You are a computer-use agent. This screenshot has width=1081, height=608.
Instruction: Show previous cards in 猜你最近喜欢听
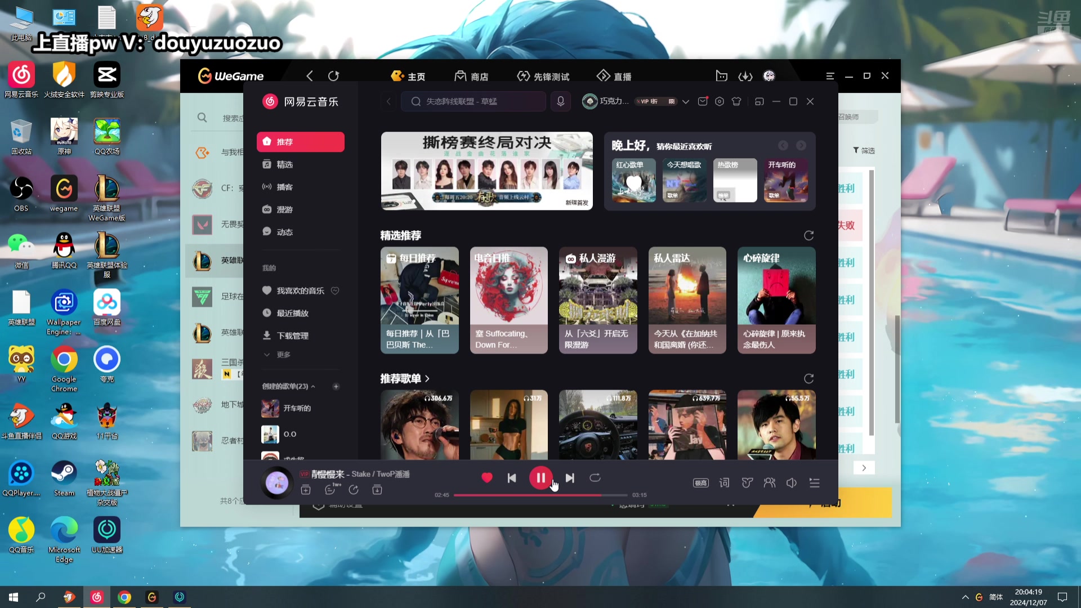point(783,146)
